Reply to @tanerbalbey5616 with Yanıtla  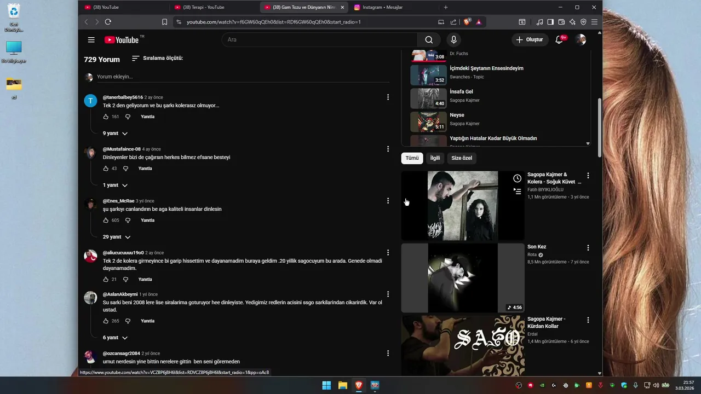coord(147,117)
